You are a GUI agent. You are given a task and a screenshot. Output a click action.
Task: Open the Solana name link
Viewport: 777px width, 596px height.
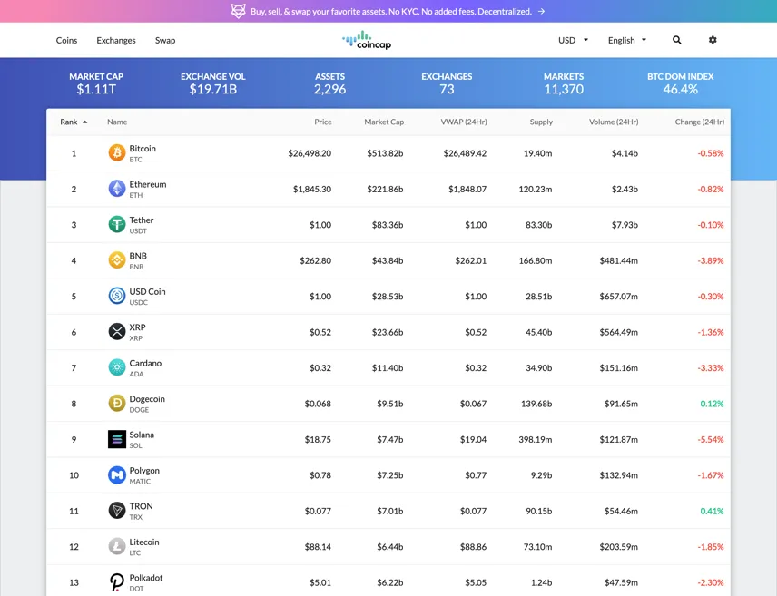pyautogui.click(x=142, y=435)
